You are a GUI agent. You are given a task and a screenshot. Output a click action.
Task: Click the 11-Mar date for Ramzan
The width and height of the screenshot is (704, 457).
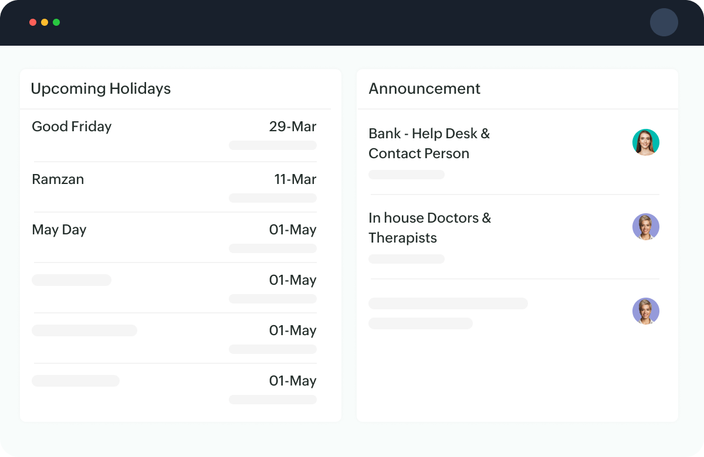(x=295, y=179)
